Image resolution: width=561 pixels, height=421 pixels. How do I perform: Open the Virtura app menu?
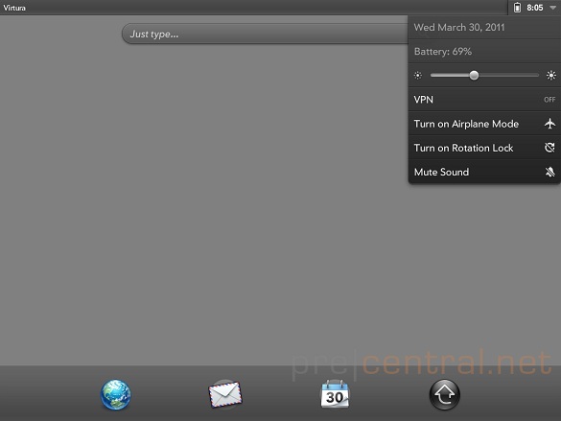tap(14, 8)
